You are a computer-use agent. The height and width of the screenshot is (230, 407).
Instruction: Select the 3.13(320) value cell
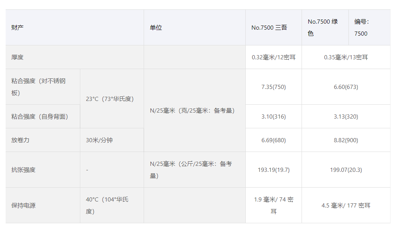(x=346, y=117)
